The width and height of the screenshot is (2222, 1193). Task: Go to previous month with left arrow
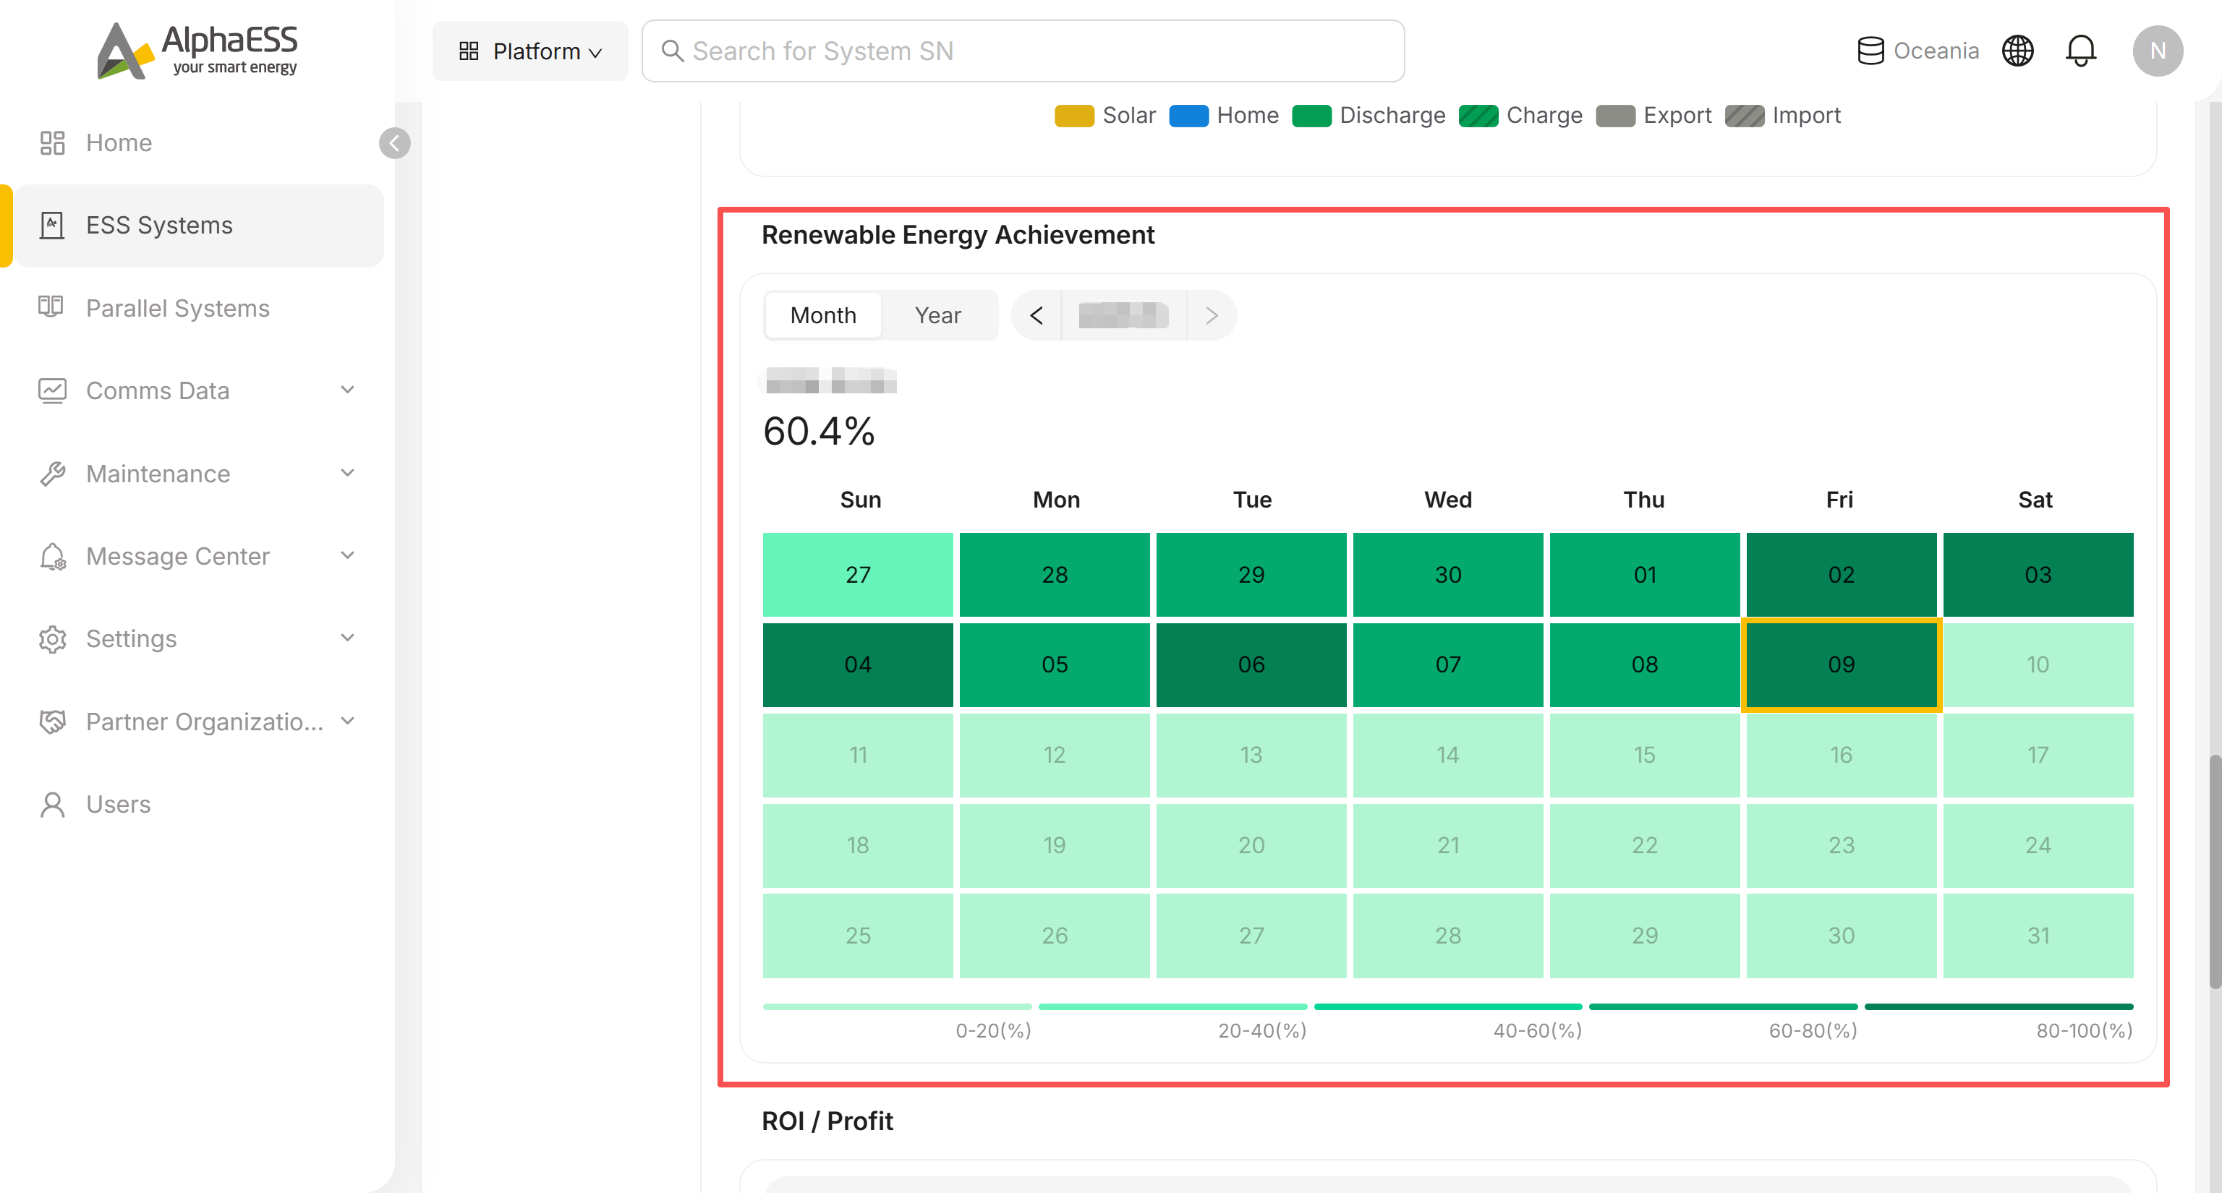1036,315
